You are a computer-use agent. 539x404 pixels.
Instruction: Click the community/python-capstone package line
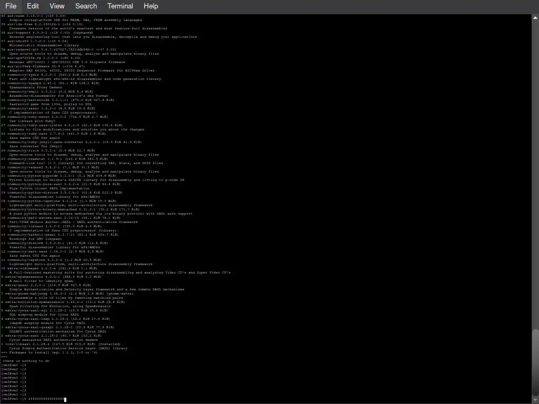(x=59, y=201)
